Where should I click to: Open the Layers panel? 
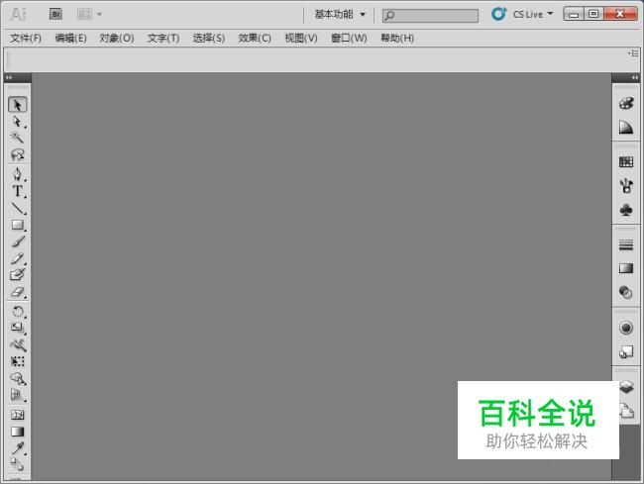click(626, 386)
